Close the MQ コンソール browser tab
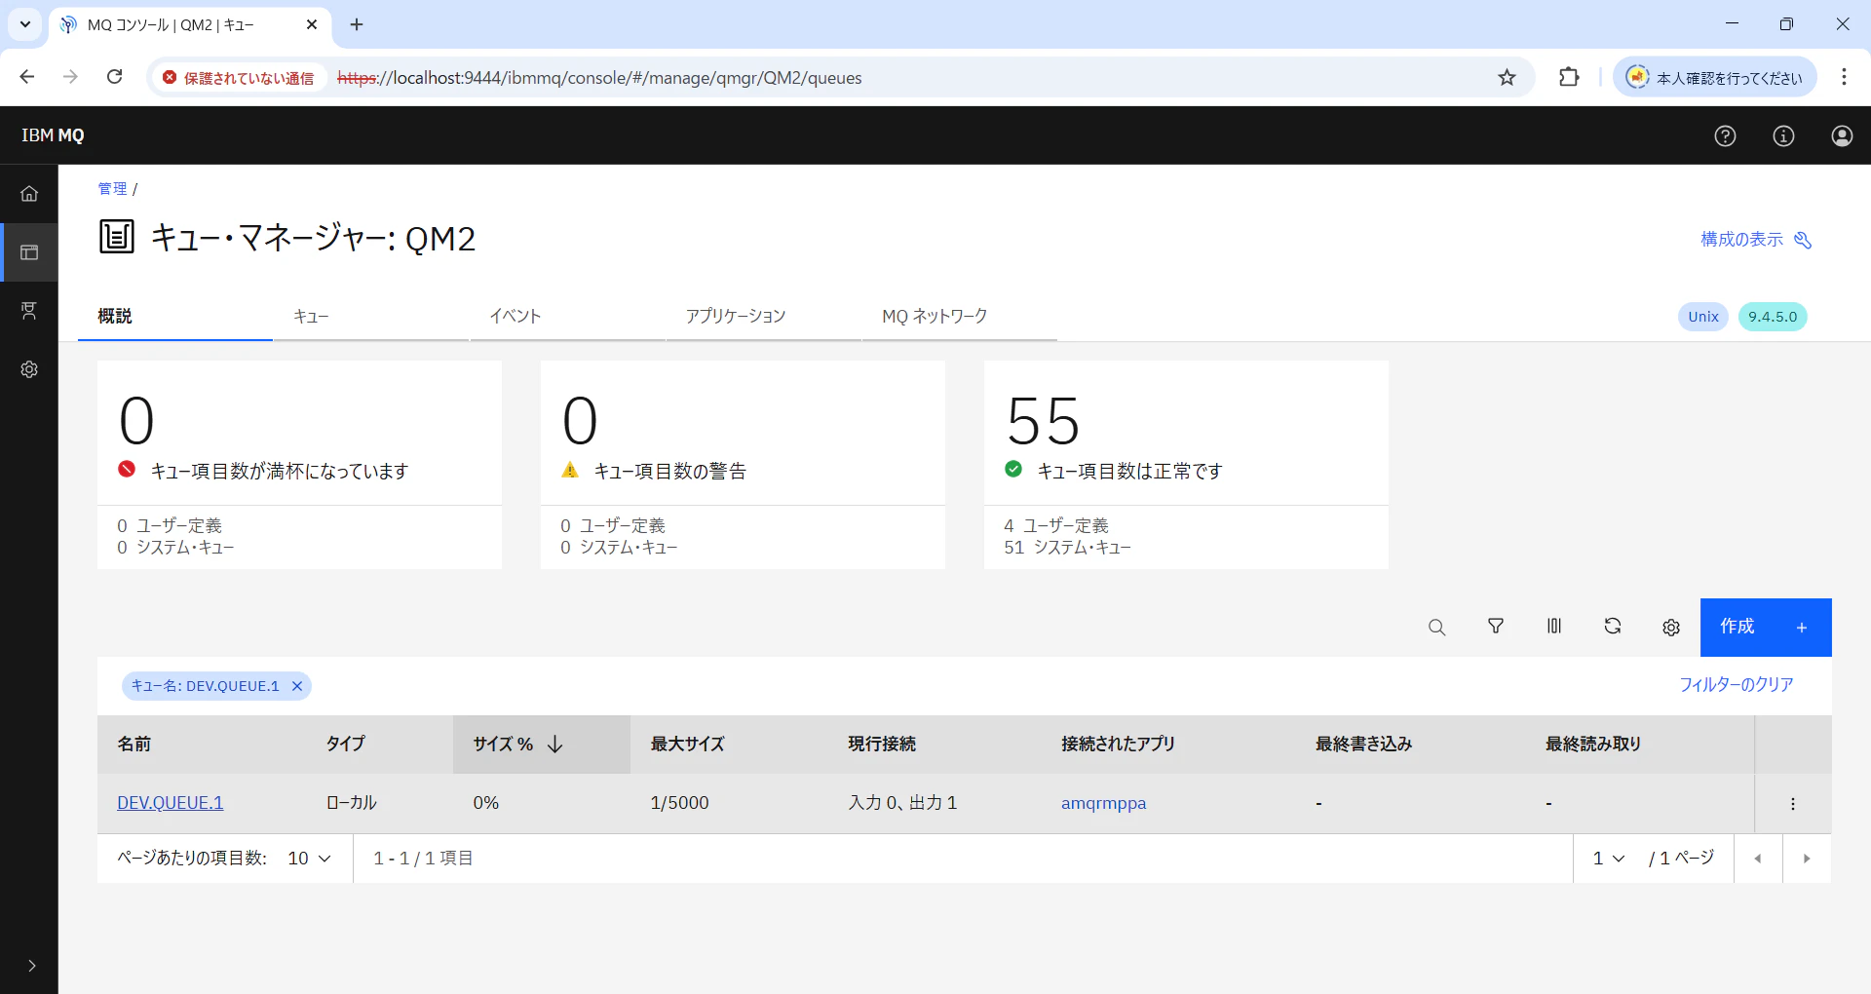 click(312, 24)
